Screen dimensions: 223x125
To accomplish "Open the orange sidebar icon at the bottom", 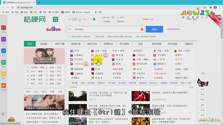I will pos(4,86).
